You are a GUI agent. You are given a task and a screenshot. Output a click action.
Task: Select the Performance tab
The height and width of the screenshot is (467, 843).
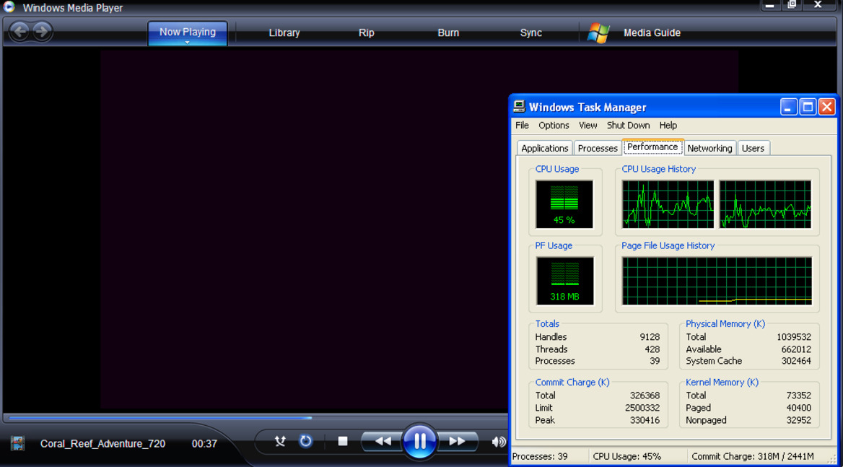click(652, 147)
